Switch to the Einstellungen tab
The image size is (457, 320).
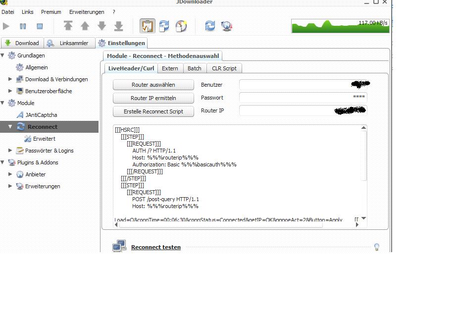tap(122, 43)
